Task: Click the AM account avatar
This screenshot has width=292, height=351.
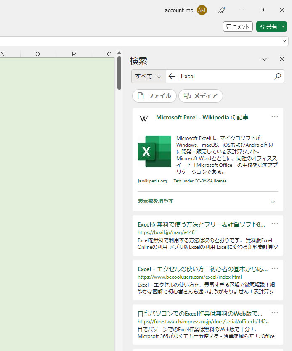Action: click(x=202, y=10)
